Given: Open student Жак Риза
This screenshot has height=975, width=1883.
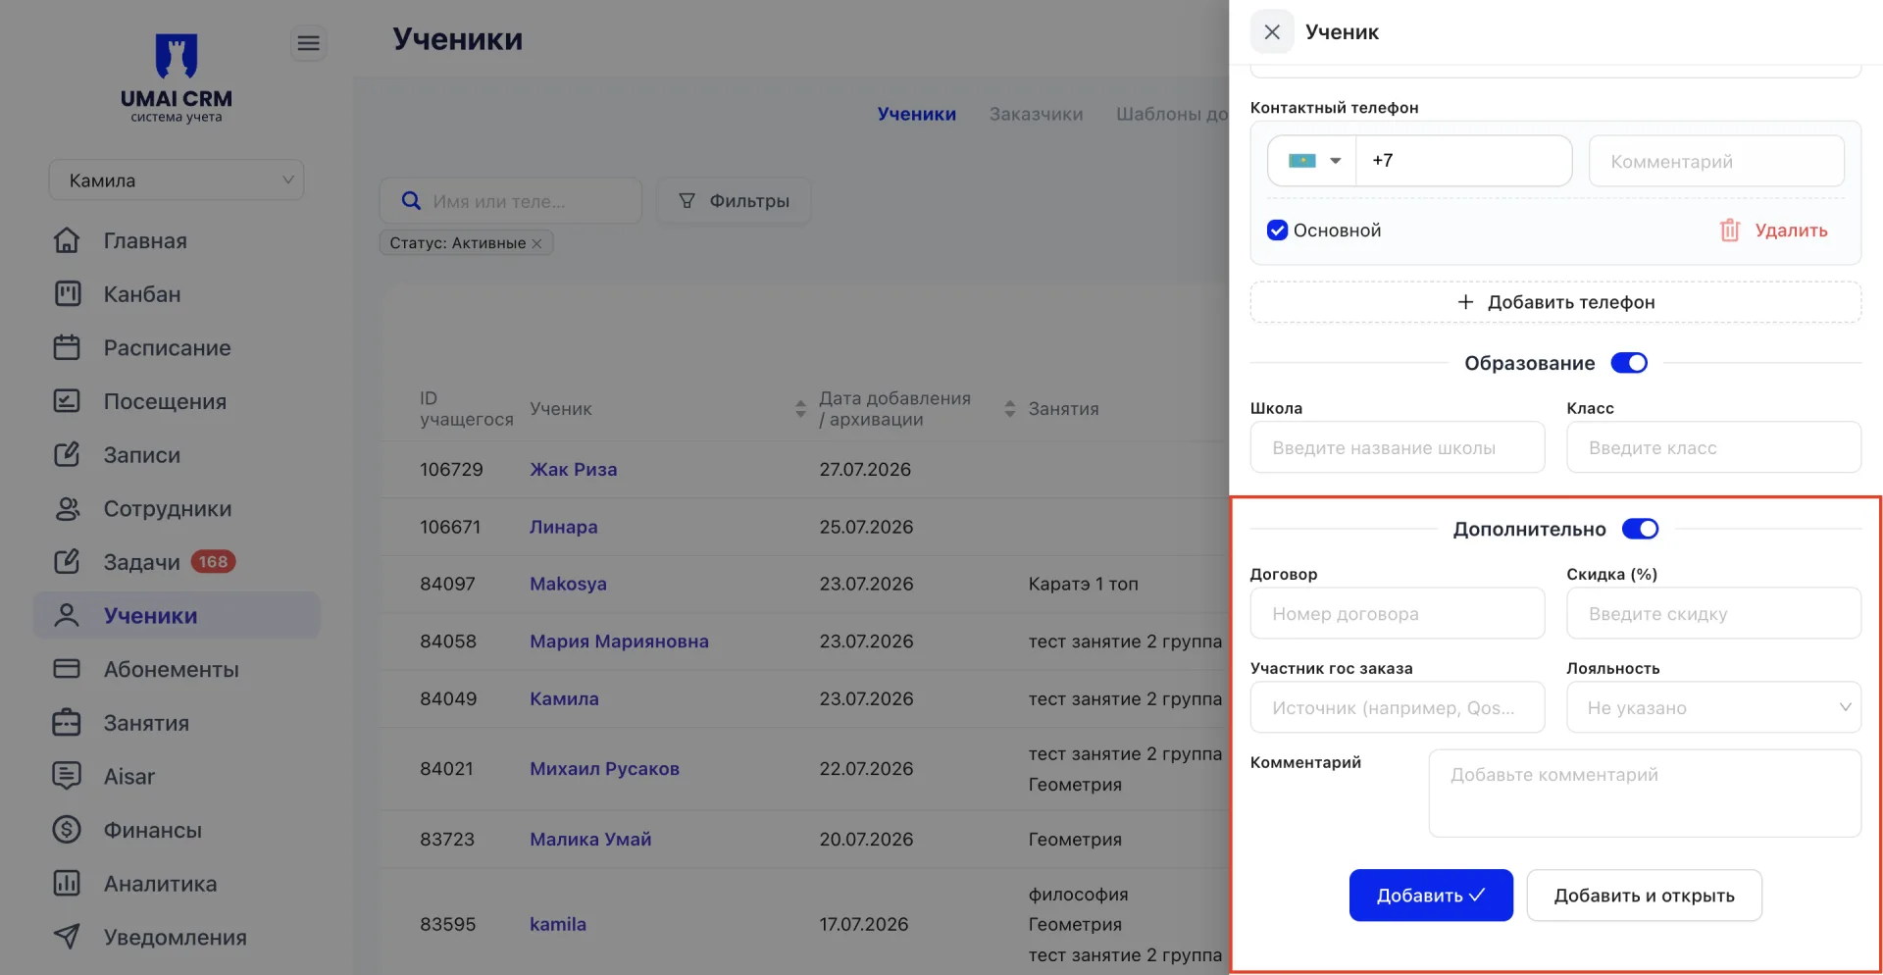Looking at the screenshot, I should [x=574, y=470].
